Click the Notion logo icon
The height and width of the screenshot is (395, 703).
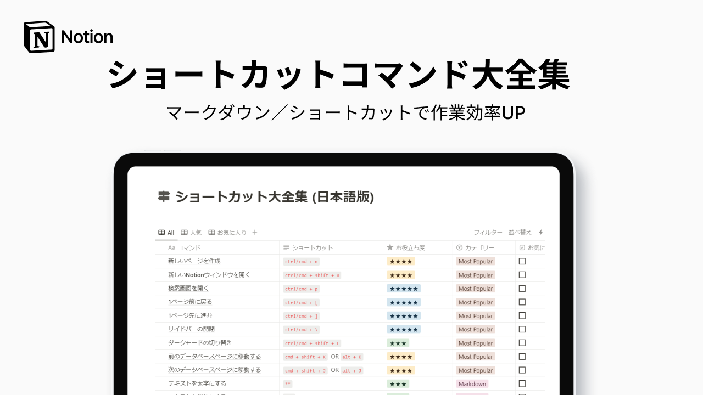point(39,37)
